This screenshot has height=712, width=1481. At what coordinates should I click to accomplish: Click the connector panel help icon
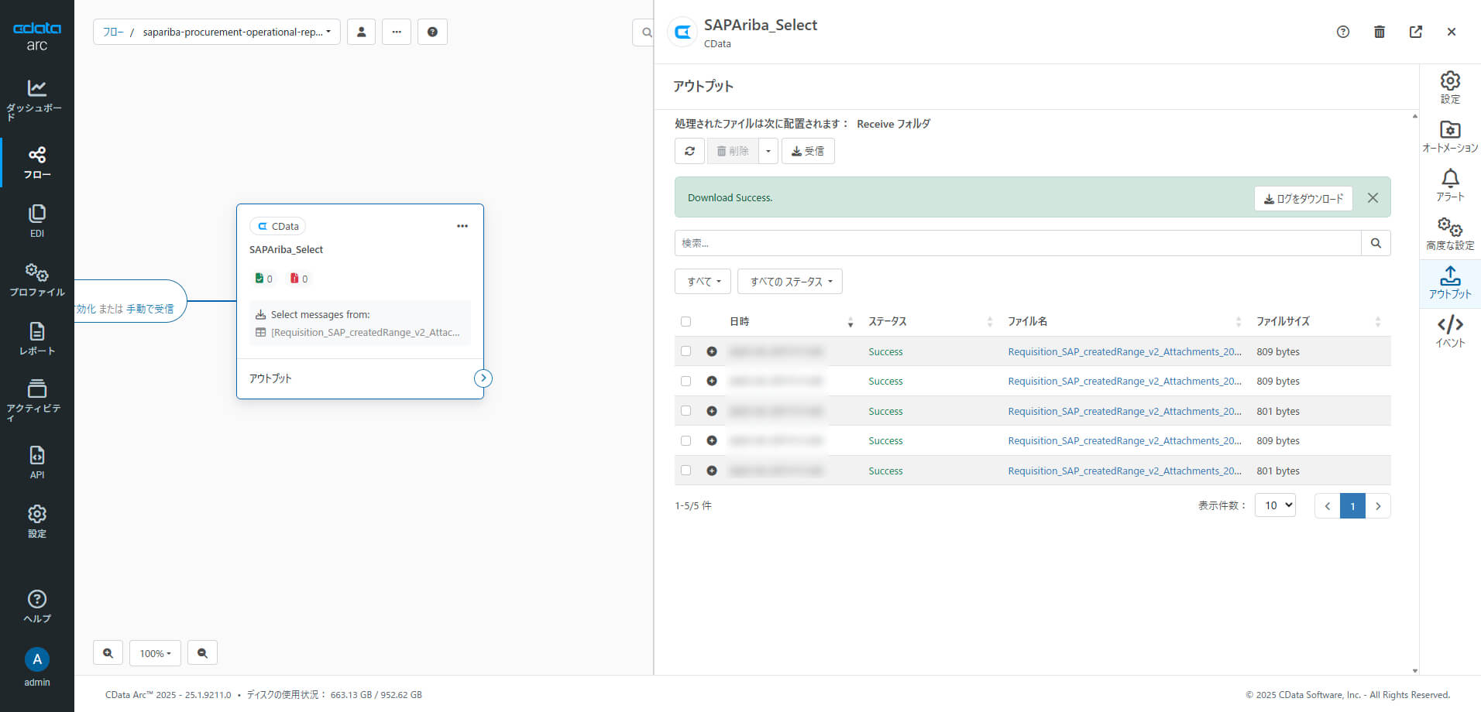click(1343, 32)
